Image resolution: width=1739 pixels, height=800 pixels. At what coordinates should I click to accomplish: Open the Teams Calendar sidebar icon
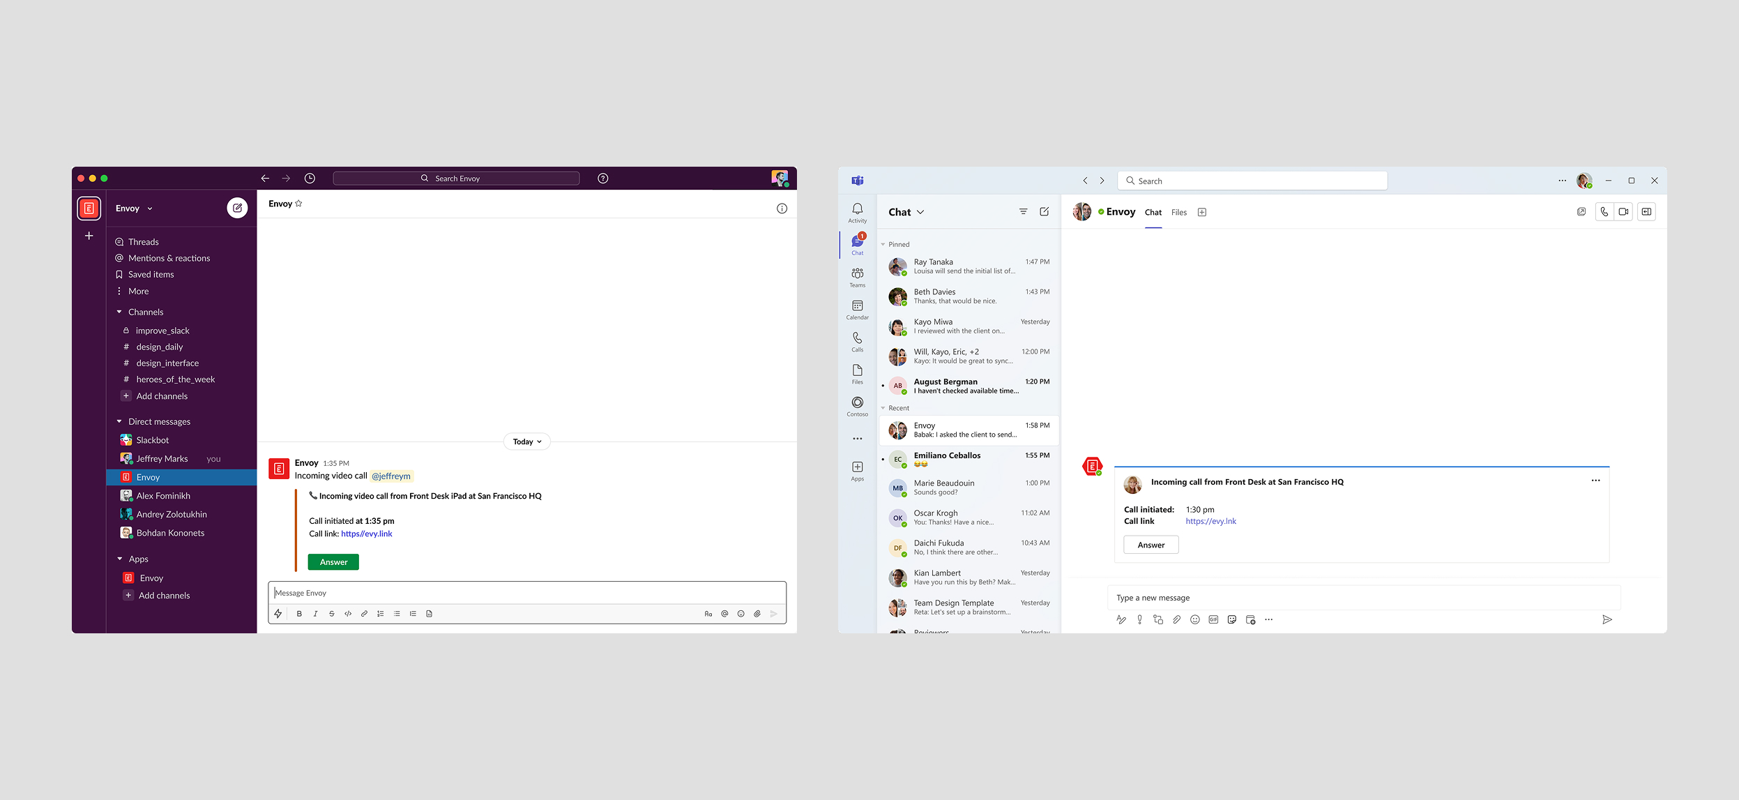[857, 309]
